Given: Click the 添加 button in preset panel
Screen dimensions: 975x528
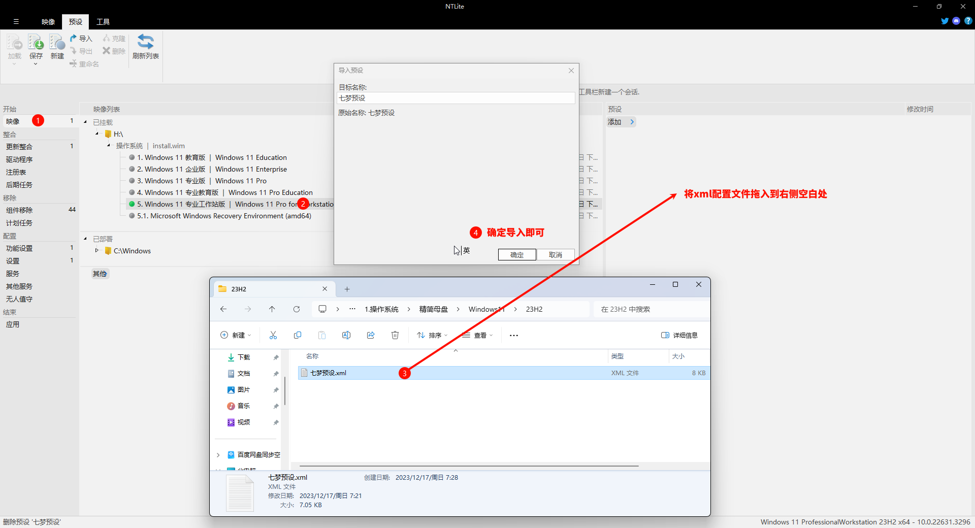Looking at the screenshot, I should pyautogui.click(x=621, y=122).
